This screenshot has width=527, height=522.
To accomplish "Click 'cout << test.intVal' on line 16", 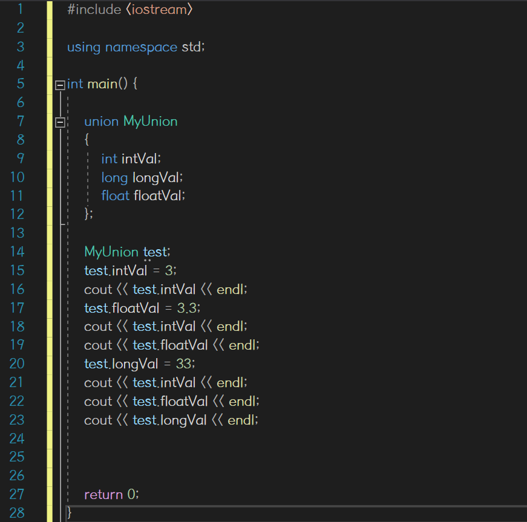I will click(140, 289).
